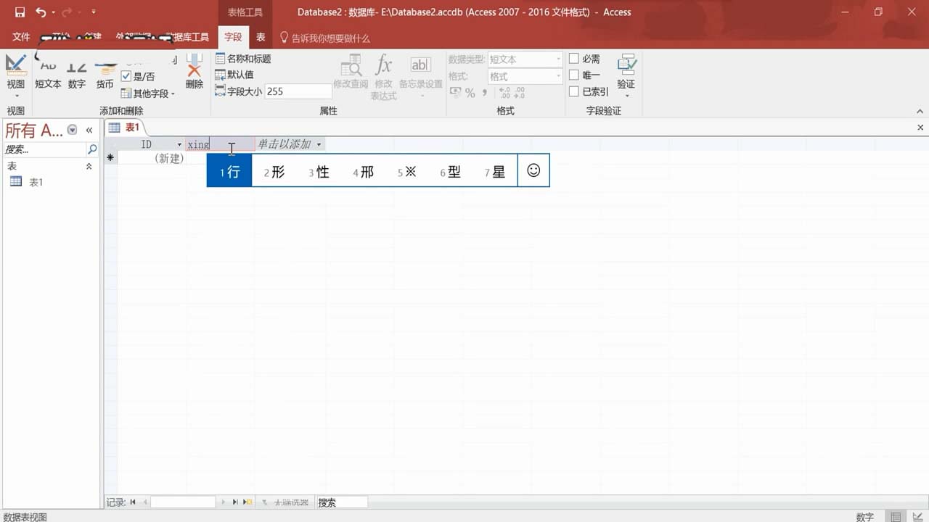Apply comma number format icon
The height and width of the screenshot is (522, 929).
pyautogui.click(x=484, y=92)
